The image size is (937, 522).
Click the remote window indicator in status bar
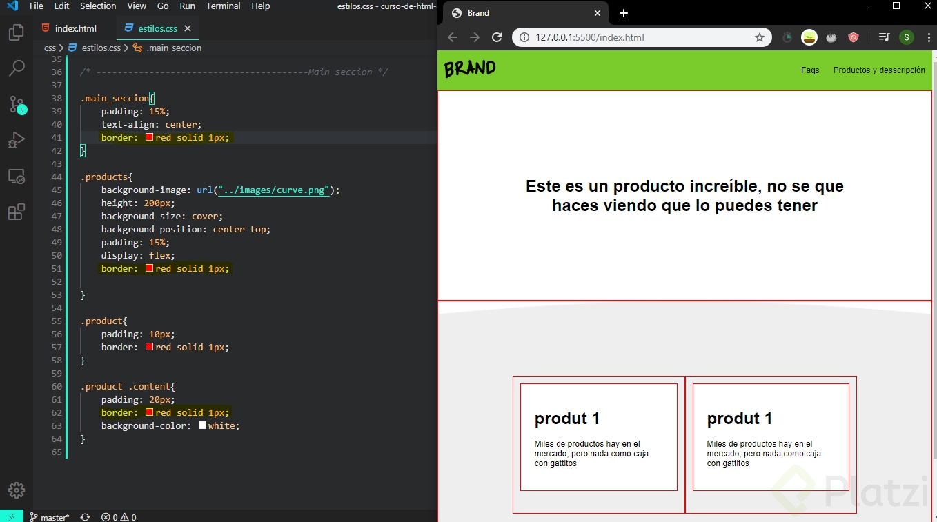[12, 516]
